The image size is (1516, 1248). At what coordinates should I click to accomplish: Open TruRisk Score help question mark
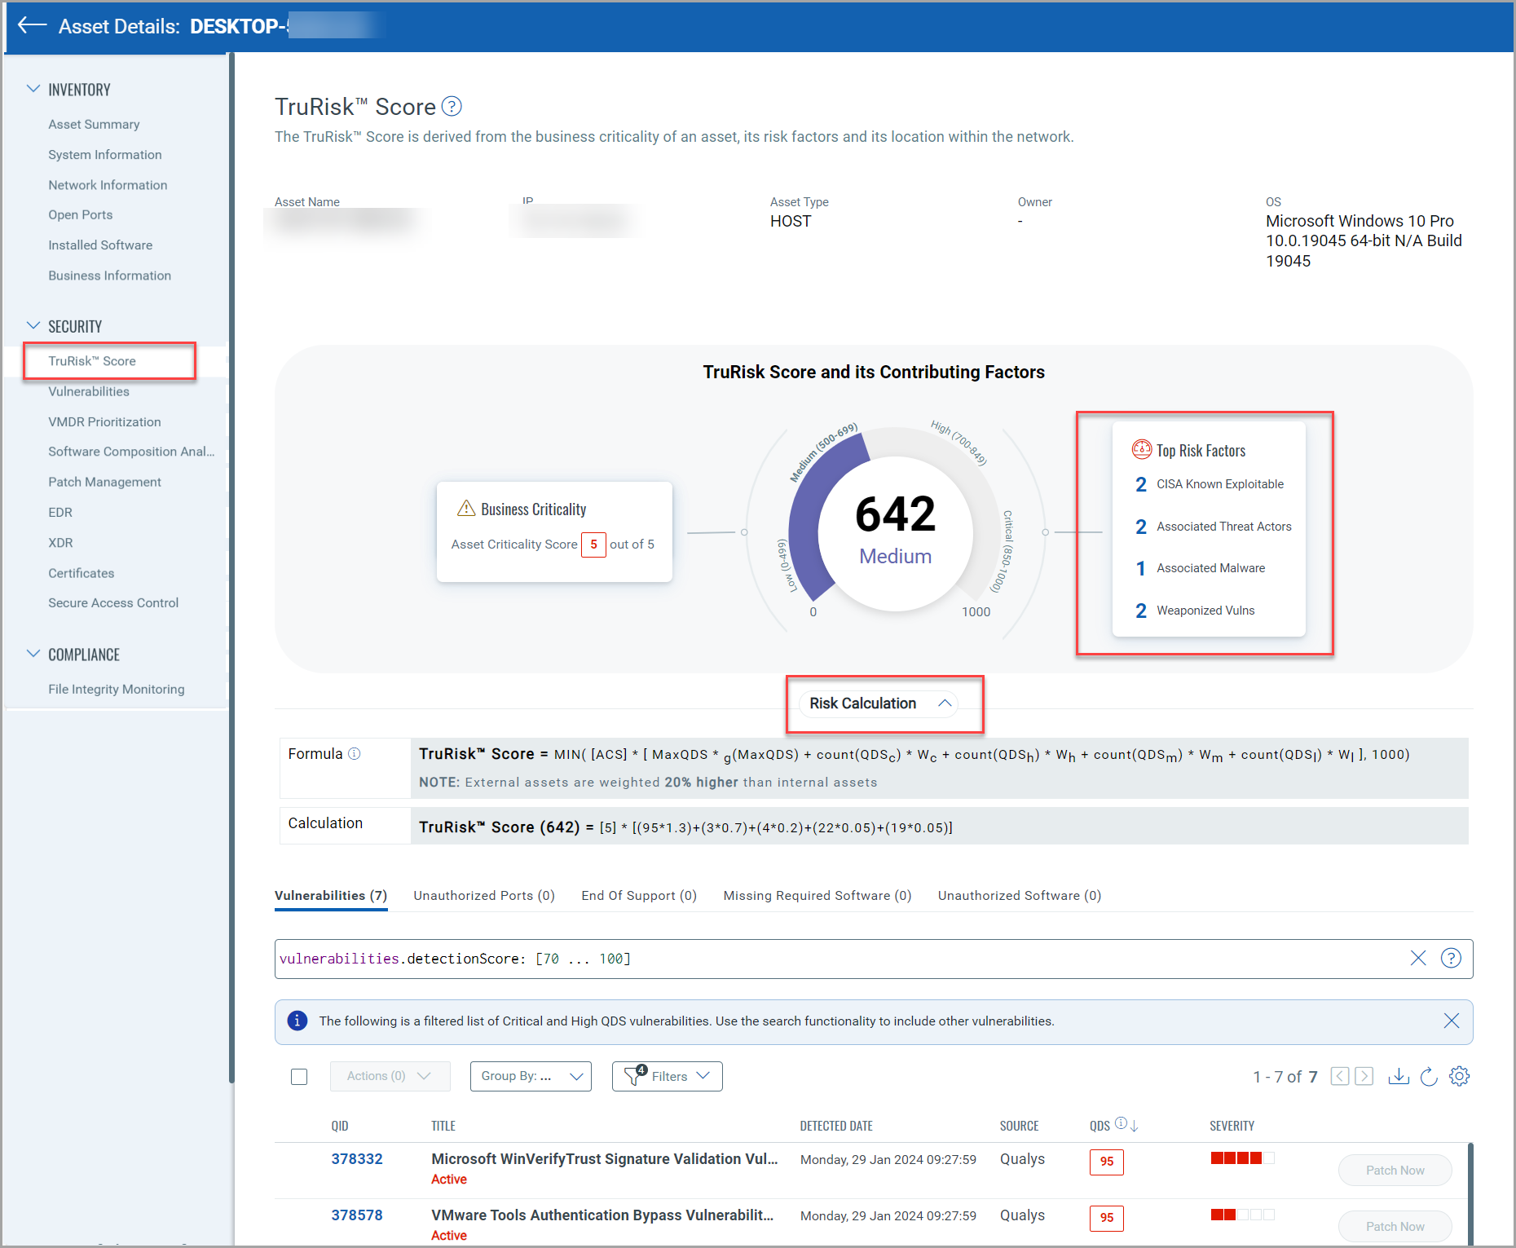coord(452,106)
